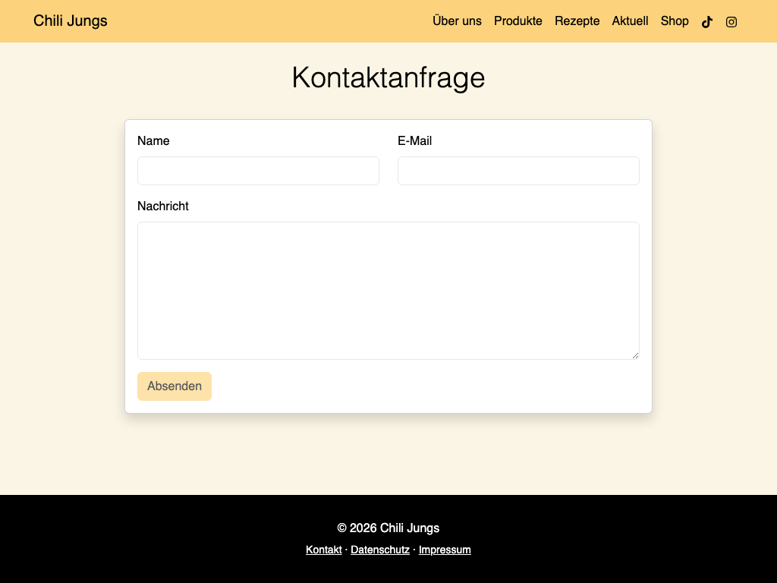Open the Aktuell menu item
The width and height of the screenshot is (777, 583).
pyautogui.click(x=630, y=20)
